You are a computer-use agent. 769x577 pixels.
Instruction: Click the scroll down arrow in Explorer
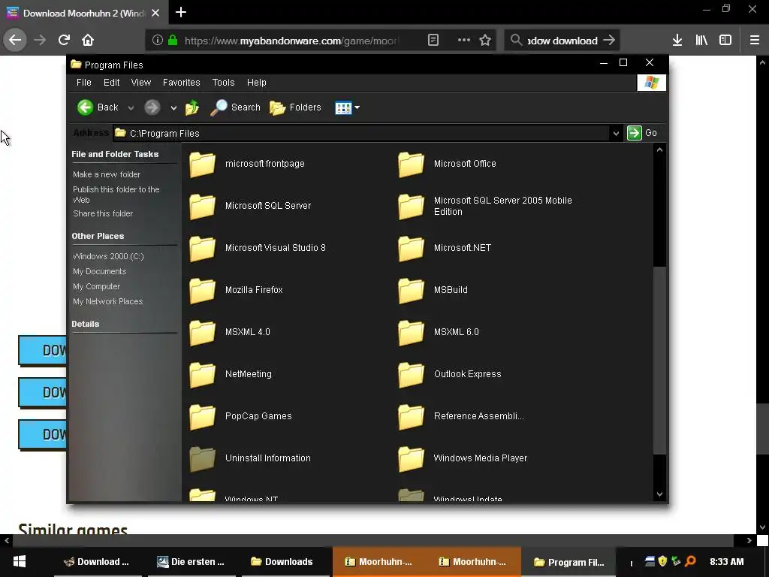pyautogui.click(x=659, y=494)
